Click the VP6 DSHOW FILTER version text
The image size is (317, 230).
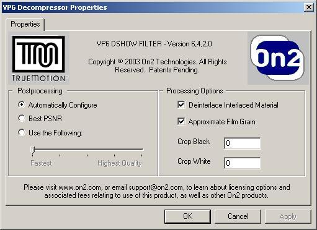point(154,44)
